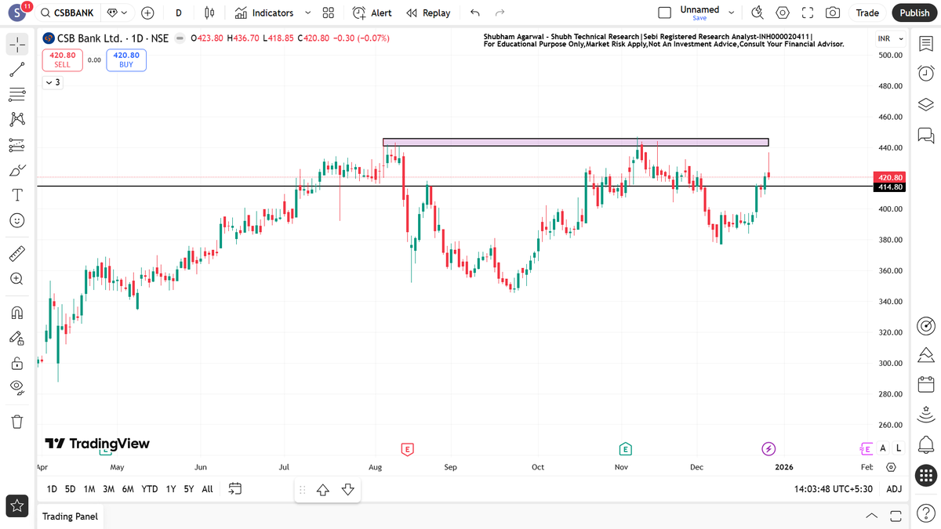
Task: Open the Trading Panel tab
Action: pyautogui.click(x=70, y=516)
